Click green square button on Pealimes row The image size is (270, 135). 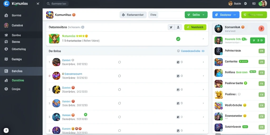pos(262,95)
